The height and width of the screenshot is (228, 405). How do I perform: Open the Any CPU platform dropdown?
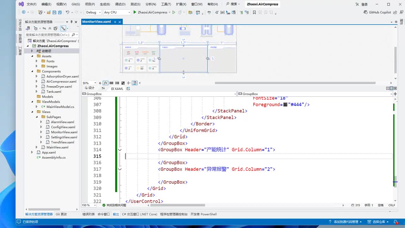tap(117, 12)
